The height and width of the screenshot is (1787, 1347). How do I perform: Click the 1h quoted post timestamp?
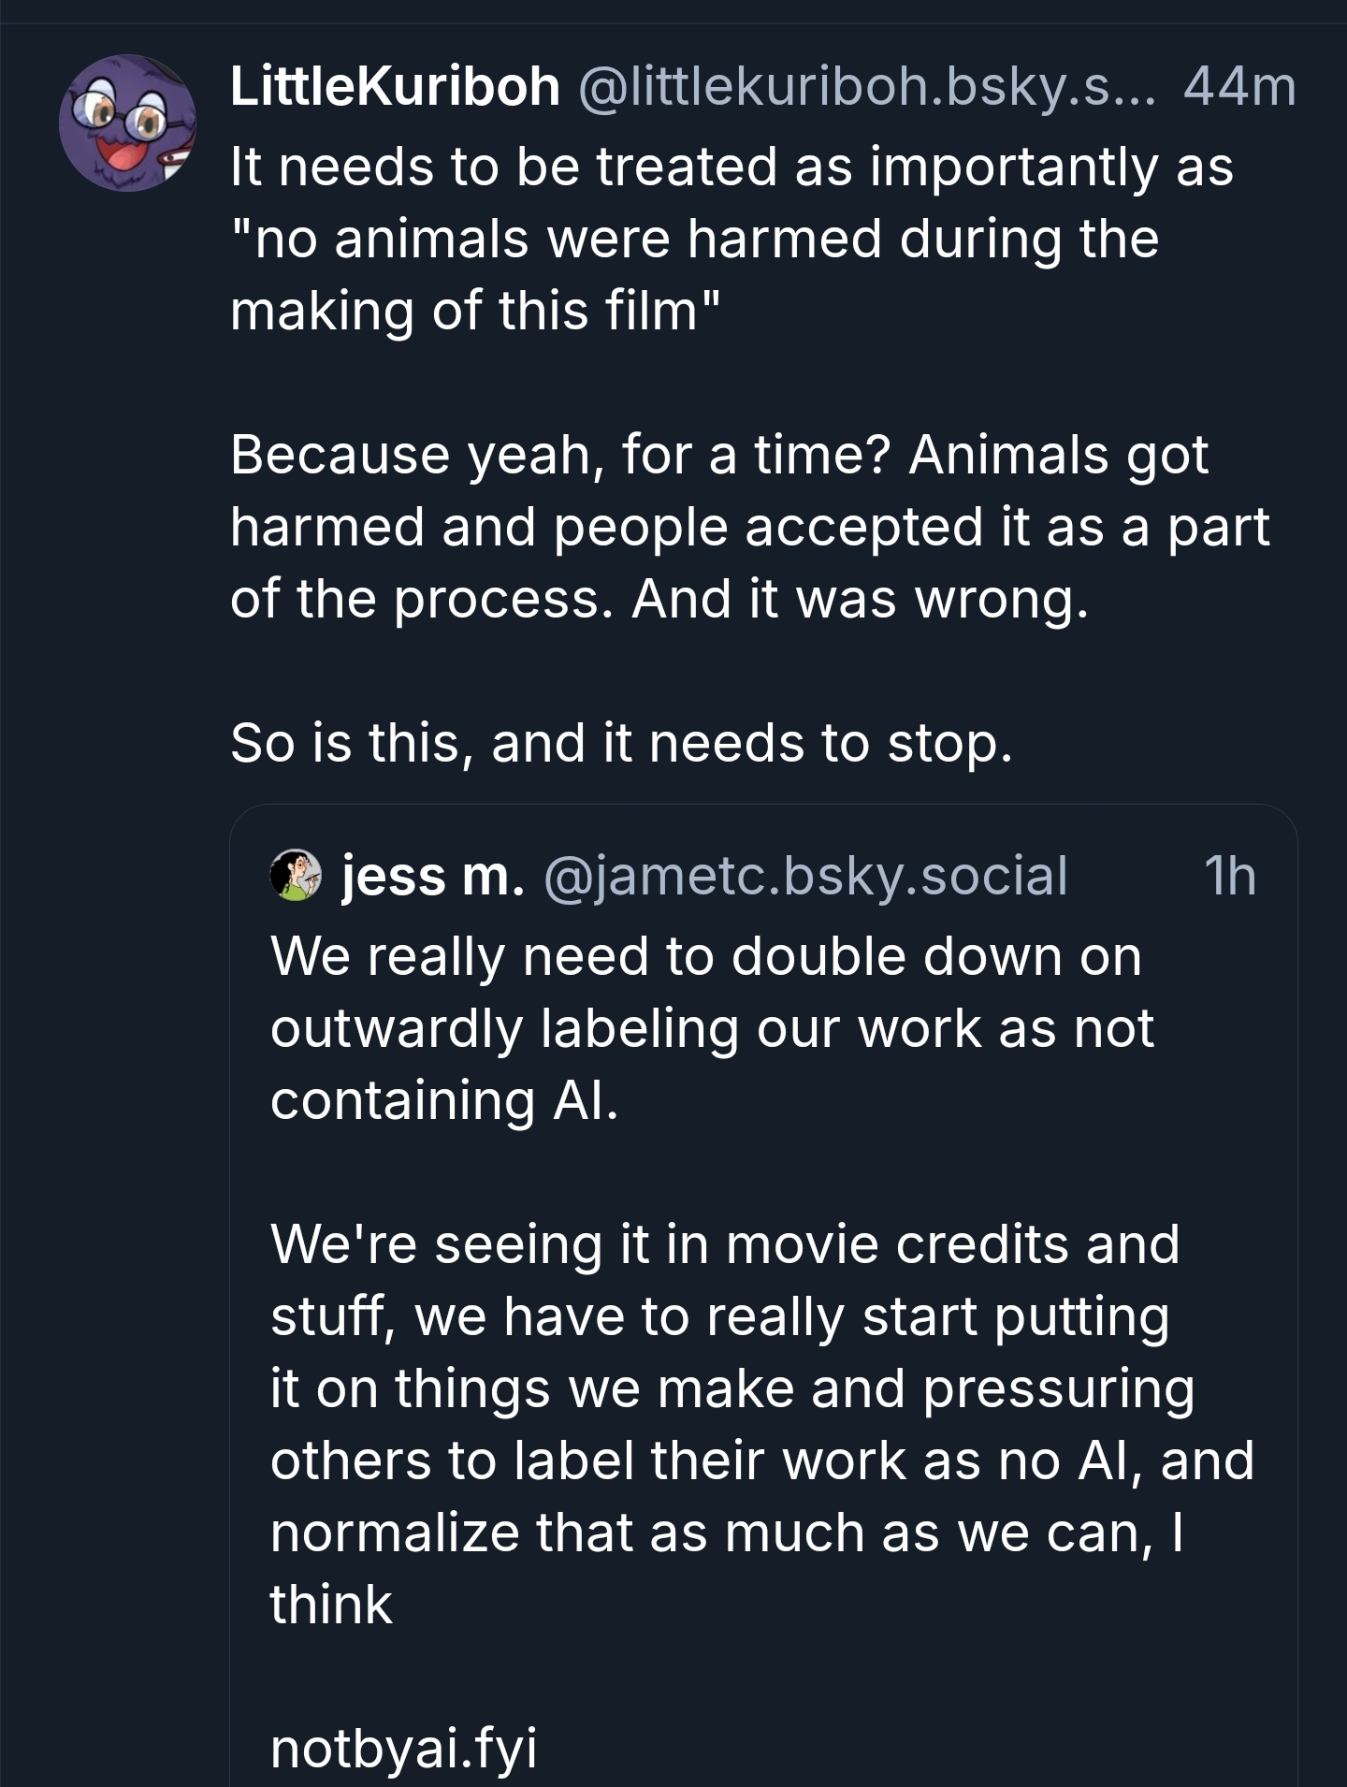(x=1229, y=877)
